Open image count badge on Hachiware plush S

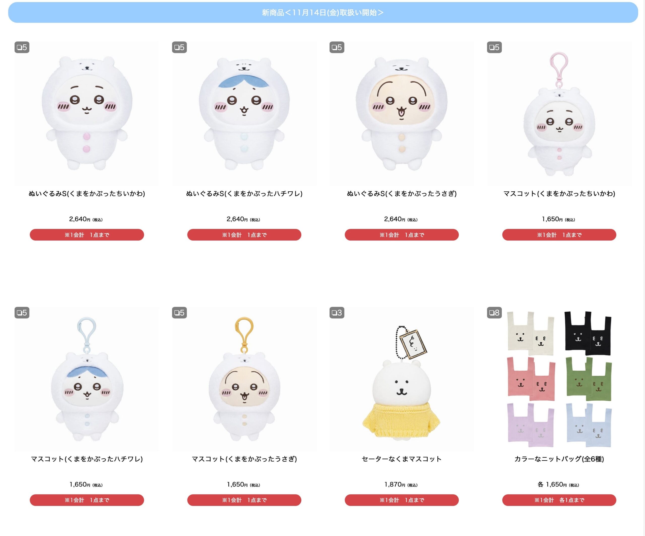tap(179, 47)
